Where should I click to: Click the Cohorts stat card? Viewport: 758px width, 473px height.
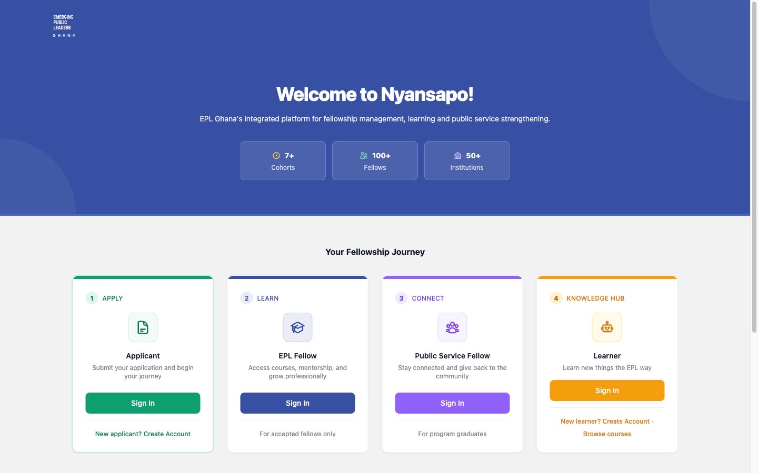pyautogui.click(x=283, y=161)
